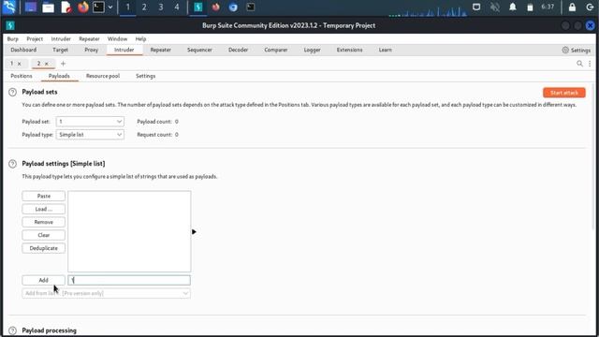The height and width of the screenshot is (337, 599).
Task: Open the file manager panel icon
Action: pos(48,7)
